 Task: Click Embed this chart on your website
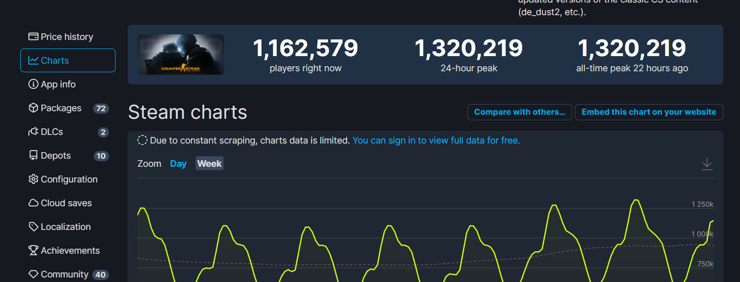click(x=649, y=112)
